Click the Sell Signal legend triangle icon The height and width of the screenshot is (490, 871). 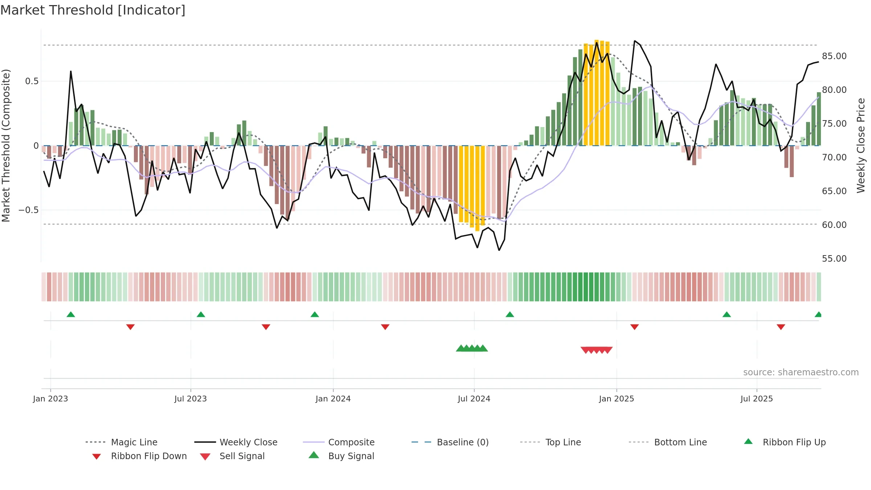tap(205, 457)
